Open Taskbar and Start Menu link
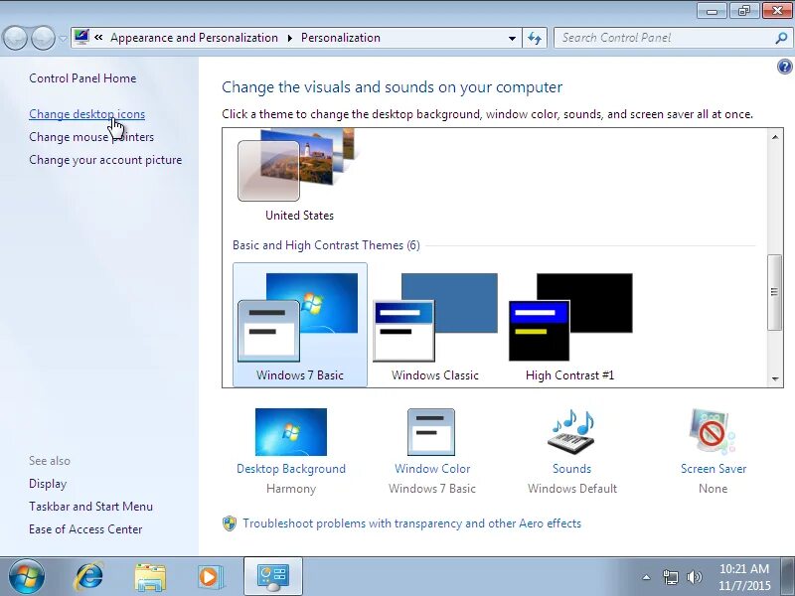795x596 pixels. 90,507
